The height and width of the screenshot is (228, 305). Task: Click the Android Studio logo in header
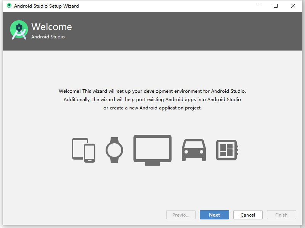19,30
